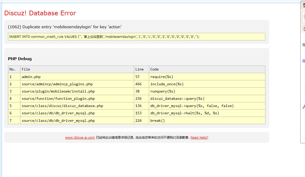Click the File column header

pos(77,69)
